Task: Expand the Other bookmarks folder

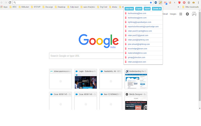Action: 191,7
